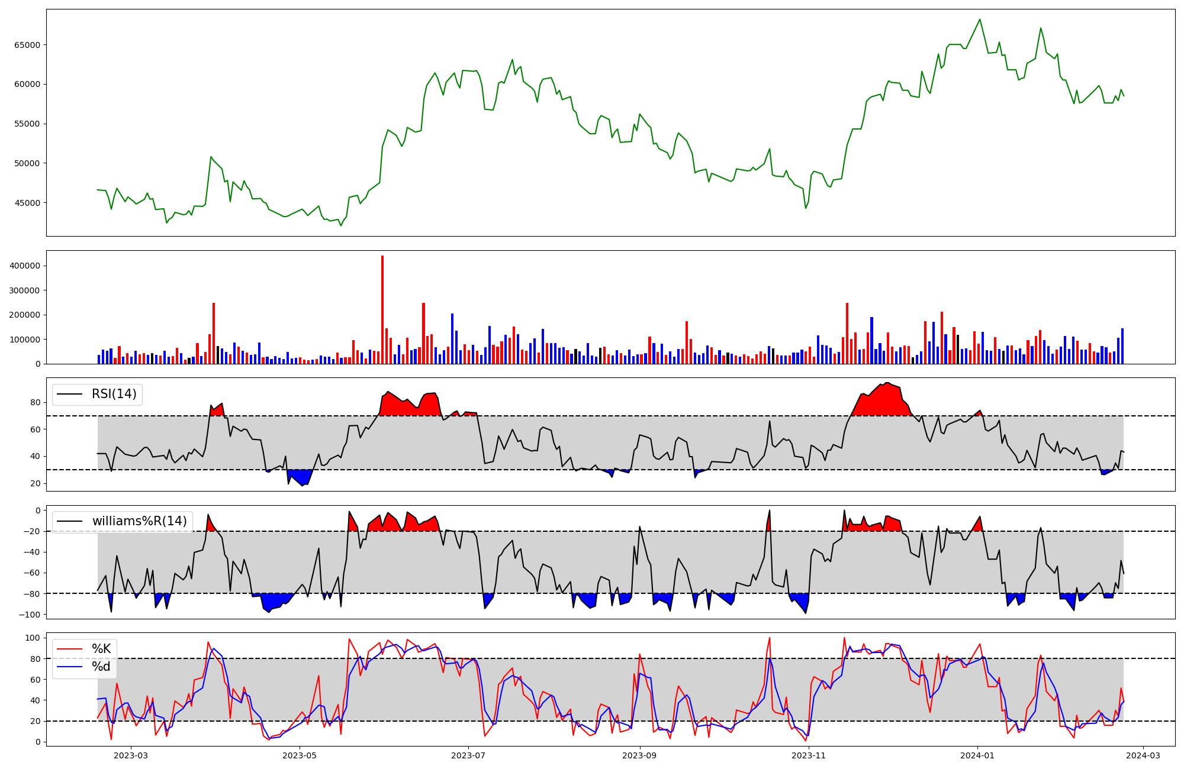Click the 2024-03 date tick label
Viewport: 1184px width, 769px height.
coord(1143,755)
